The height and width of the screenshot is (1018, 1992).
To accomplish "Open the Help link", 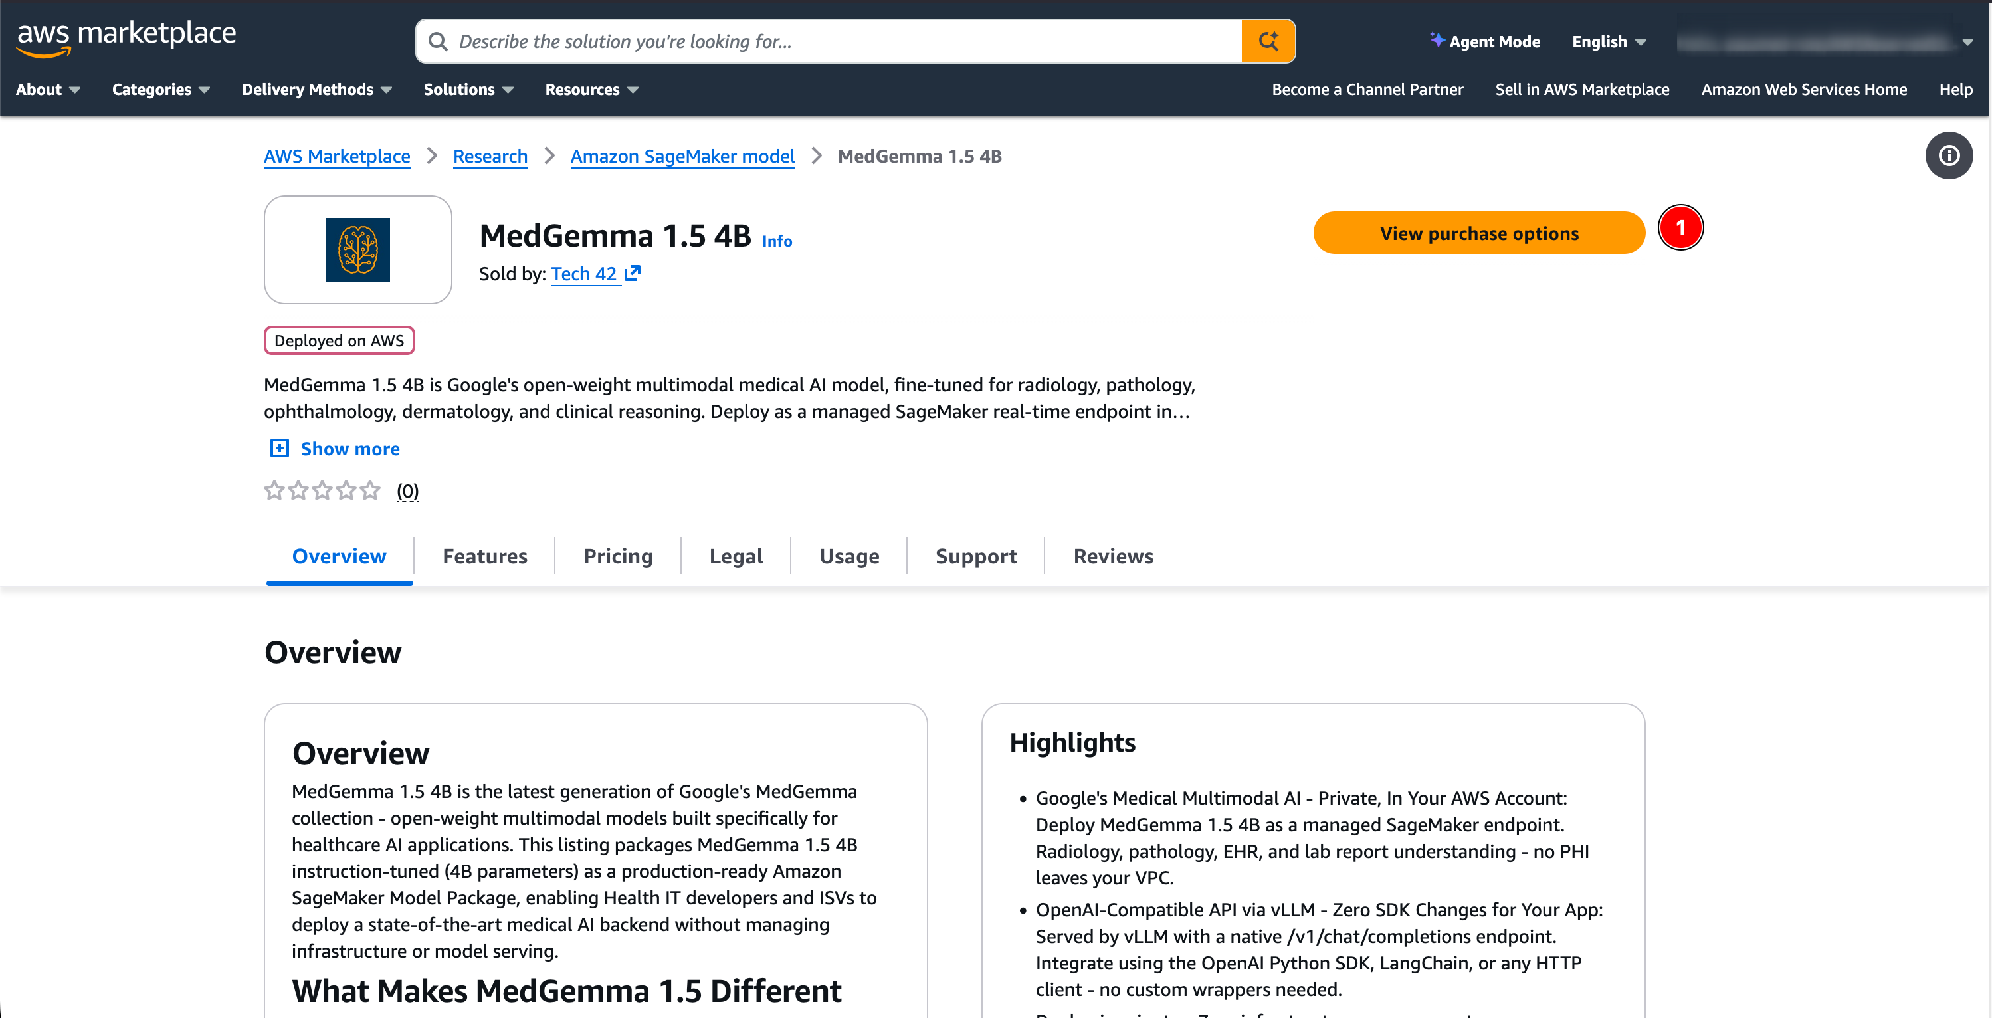I will (x=1955, y=90).
